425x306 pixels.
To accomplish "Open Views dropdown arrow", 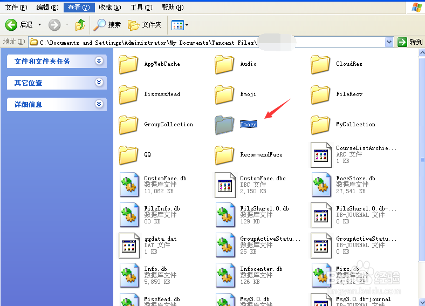I will (x=187, y=25).
